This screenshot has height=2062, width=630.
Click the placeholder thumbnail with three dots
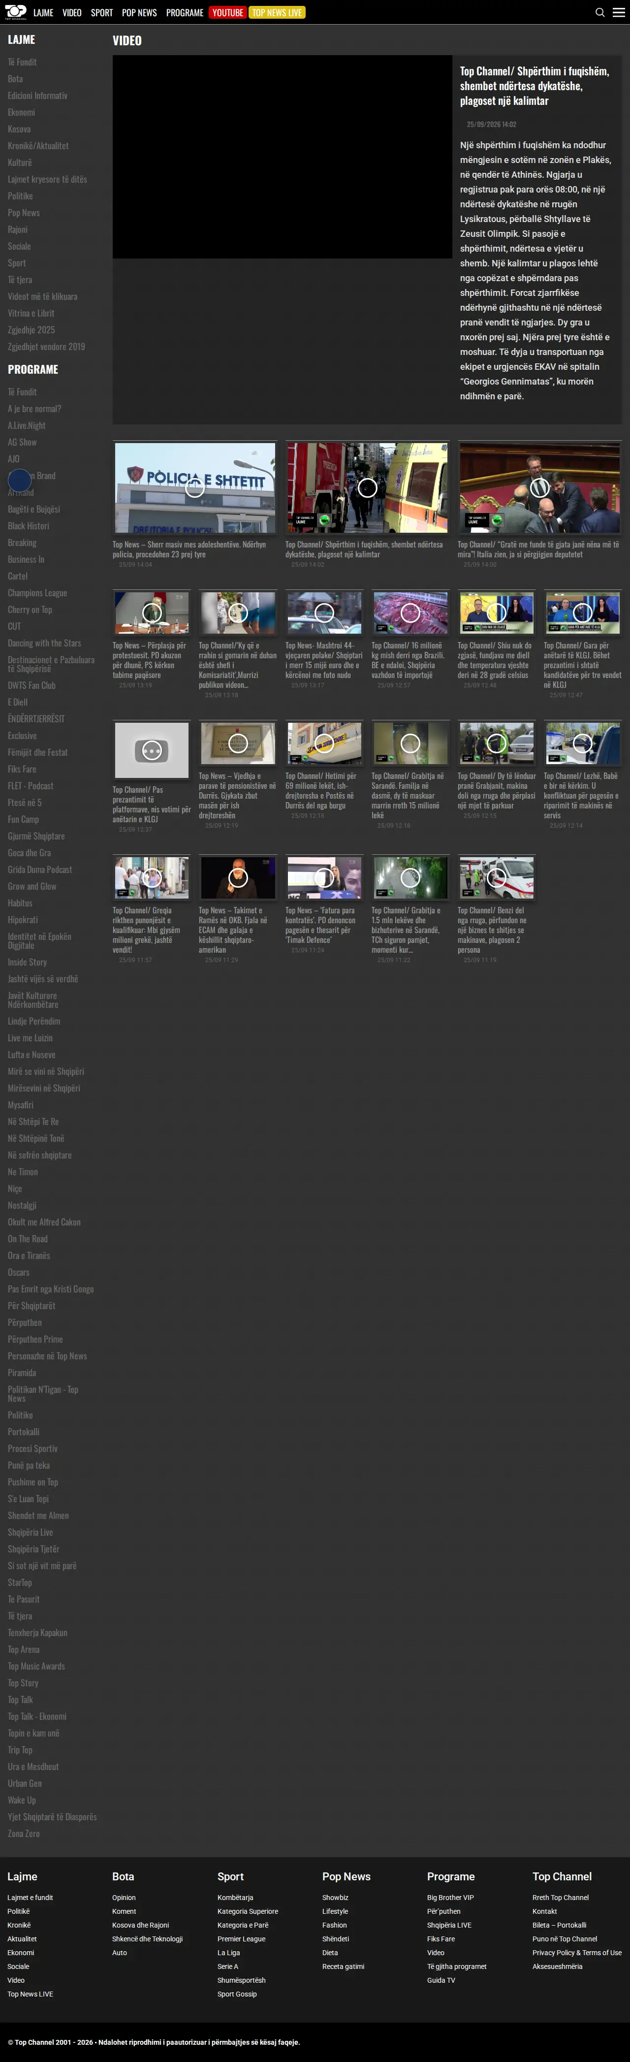(x=151, y=750)
